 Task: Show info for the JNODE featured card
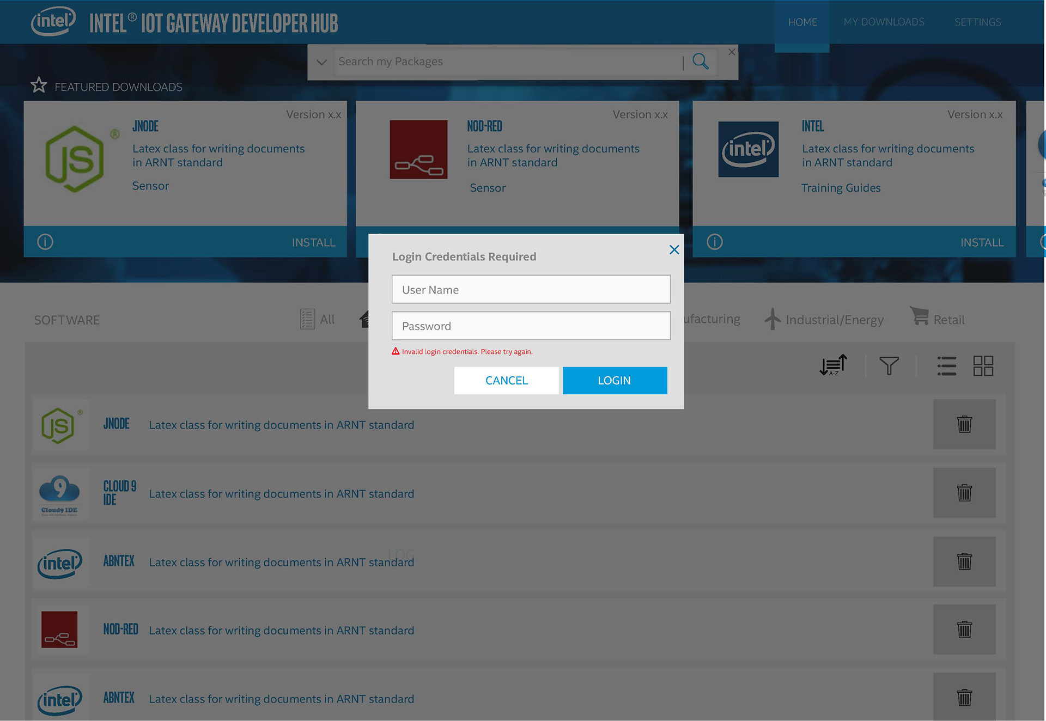[45, 242]
